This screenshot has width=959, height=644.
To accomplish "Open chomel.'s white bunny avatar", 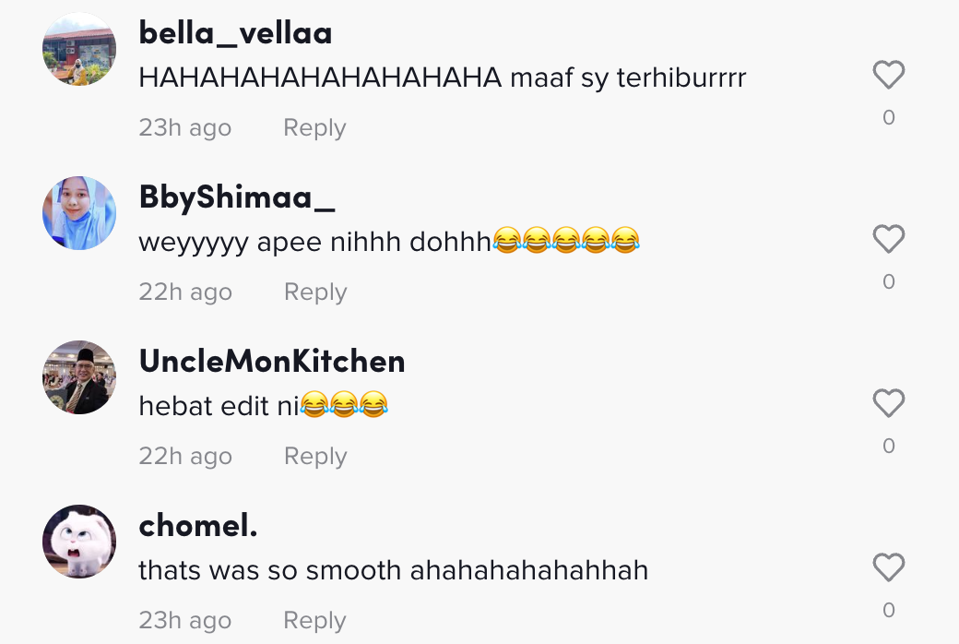I will (79, 542).
